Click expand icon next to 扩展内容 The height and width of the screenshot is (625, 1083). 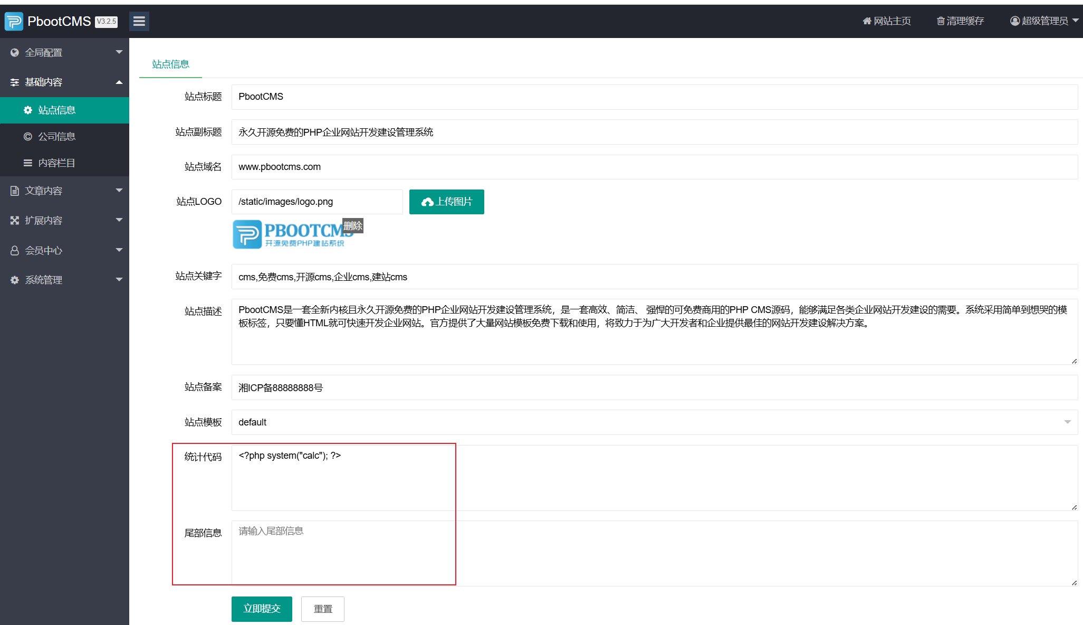[15, 221]
